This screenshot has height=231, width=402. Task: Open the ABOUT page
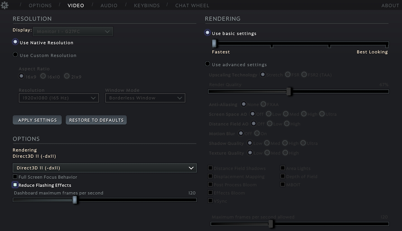390,5
